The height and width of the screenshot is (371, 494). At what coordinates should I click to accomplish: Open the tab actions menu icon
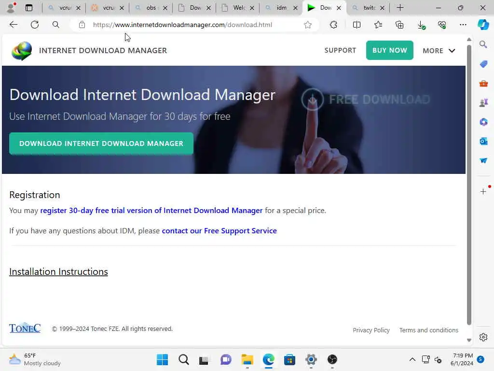29,8
